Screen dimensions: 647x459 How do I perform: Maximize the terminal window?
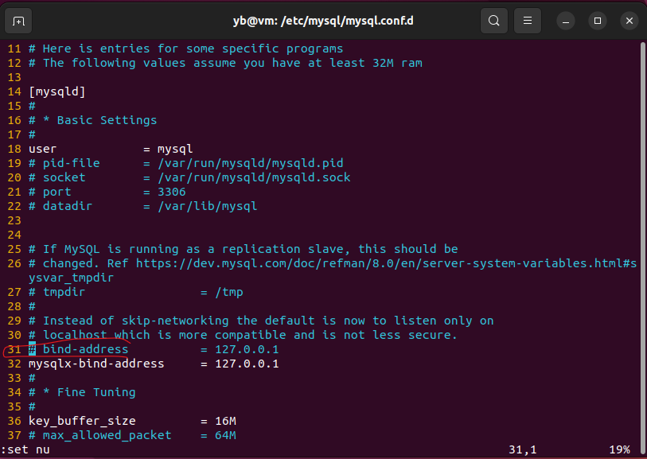pyautogui.click(x=598, y=21)
